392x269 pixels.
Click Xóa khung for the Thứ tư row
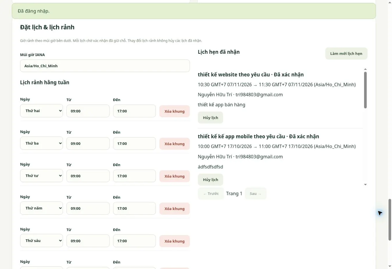174,176
